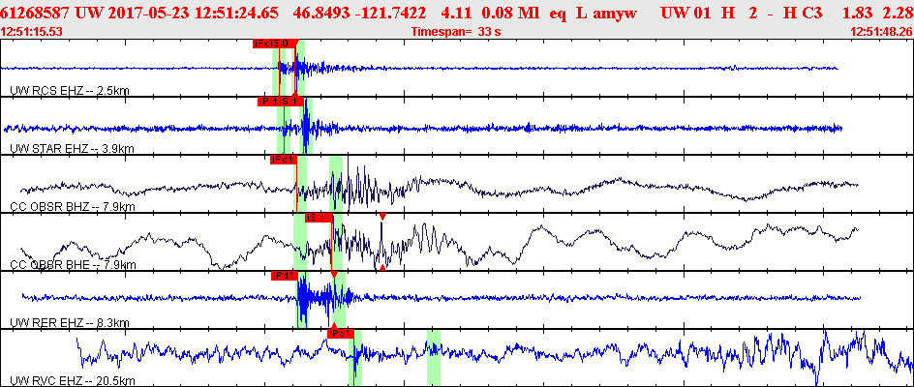Click the lower red triangle marker on OBSR BHE
This screenshot has width=914, height=387.
click(382, 268)
